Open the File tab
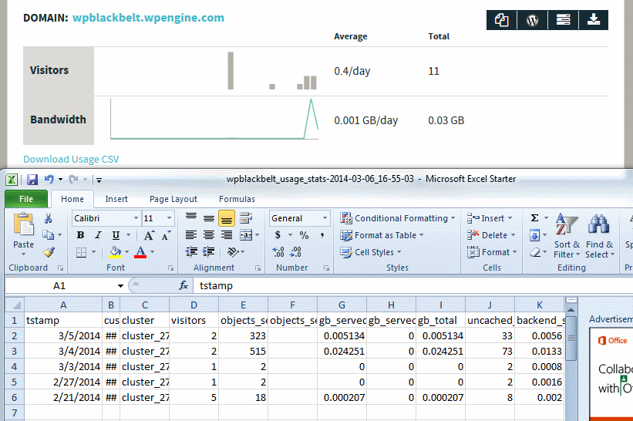The height and width of the screenshot is (421, 633). click(x=26, y=199)
